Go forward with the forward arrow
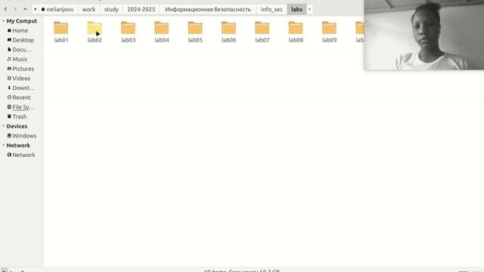Image resolution: width=484 pixels, height=272 pixels. (x=15, y=9)
